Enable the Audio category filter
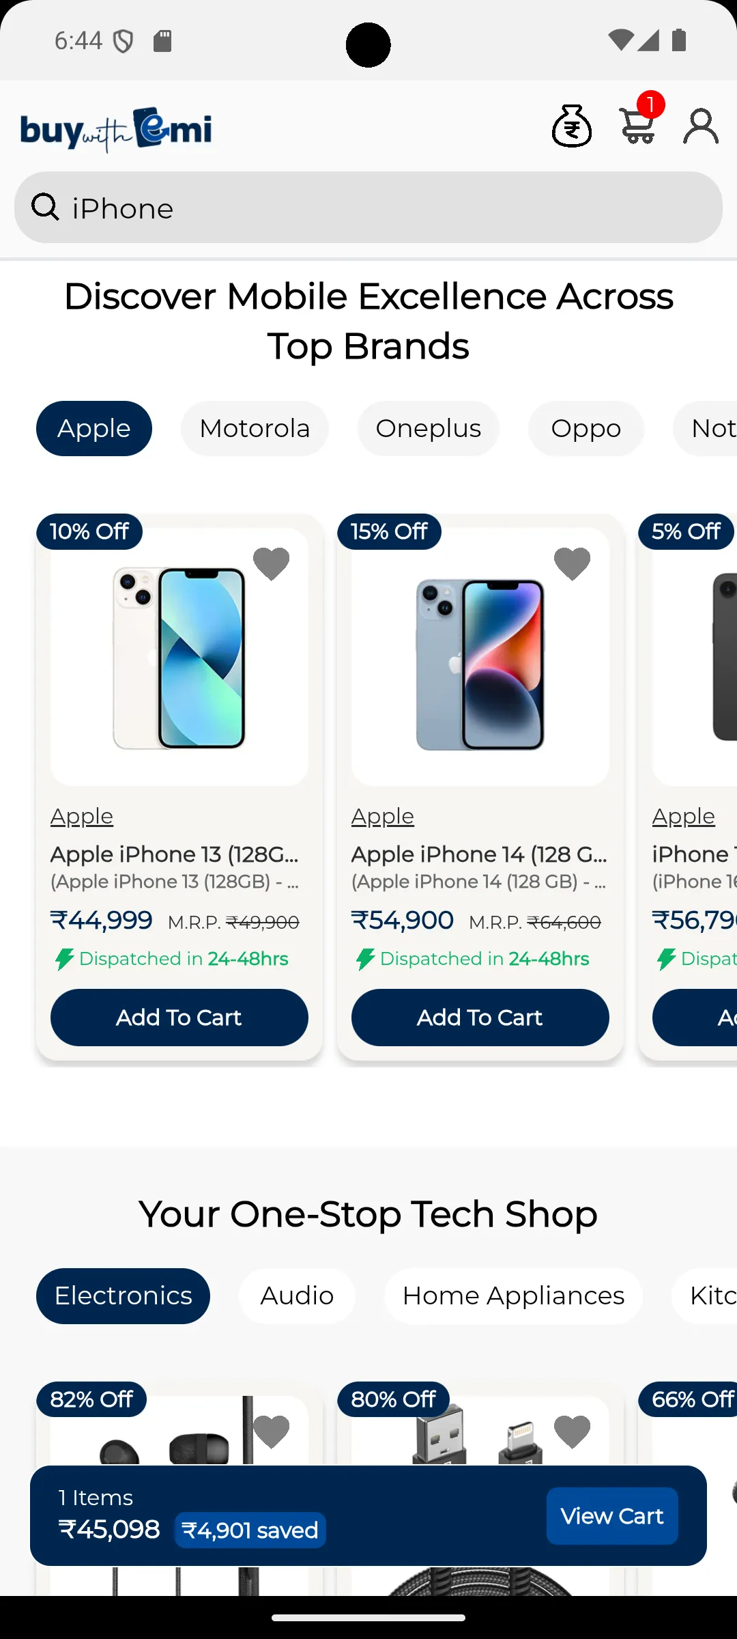Viewport: 737px width, 1639px height. coord(296,1295)
